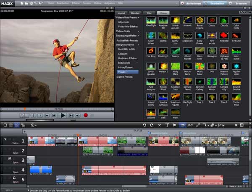Select the Title editor T icon
This screenshot has height=192, width=252.
pyautogui.click(x=167, y=125)
